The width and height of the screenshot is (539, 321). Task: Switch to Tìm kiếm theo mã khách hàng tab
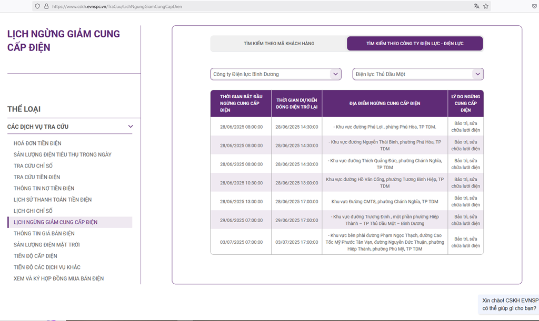click(x=279, y=44)
